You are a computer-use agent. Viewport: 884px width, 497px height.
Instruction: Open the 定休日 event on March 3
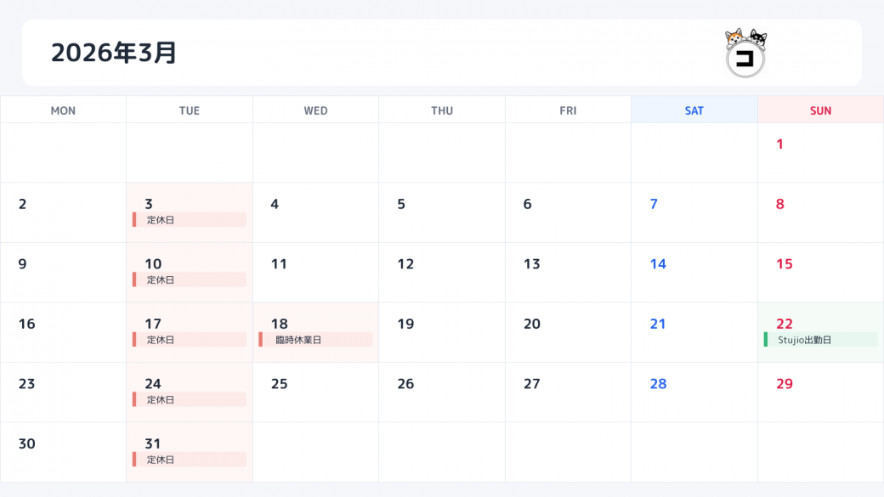190,220
